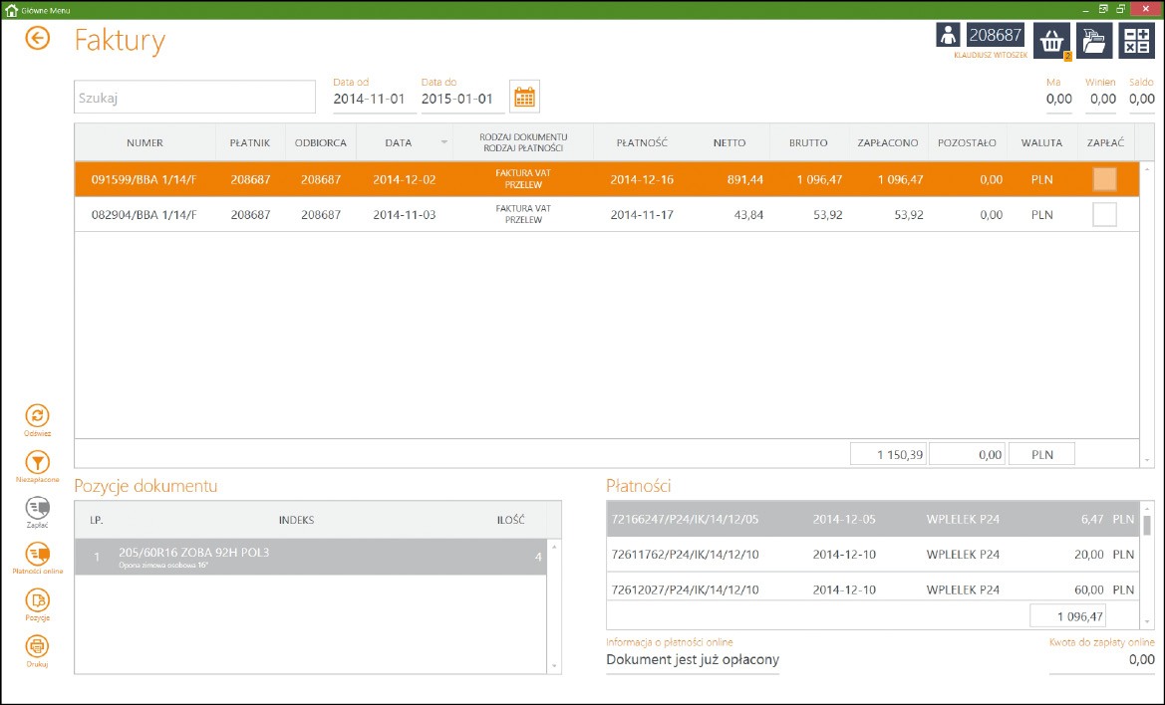The image size is (1165, 705).
Task: Print using the Drukuj icon
Action: (37, 645)
